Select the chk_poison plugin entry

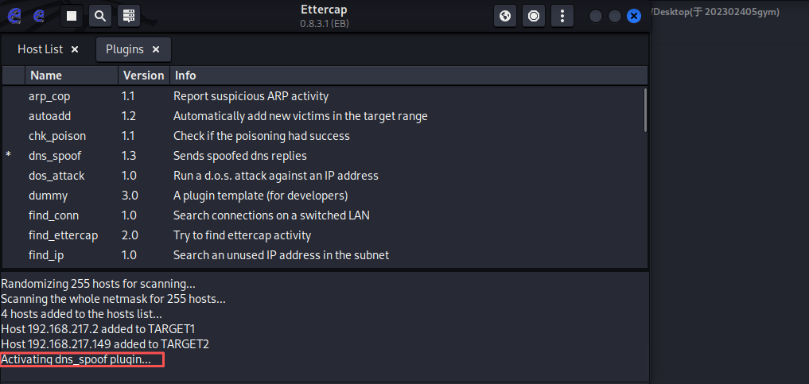[x=57, y=136]
